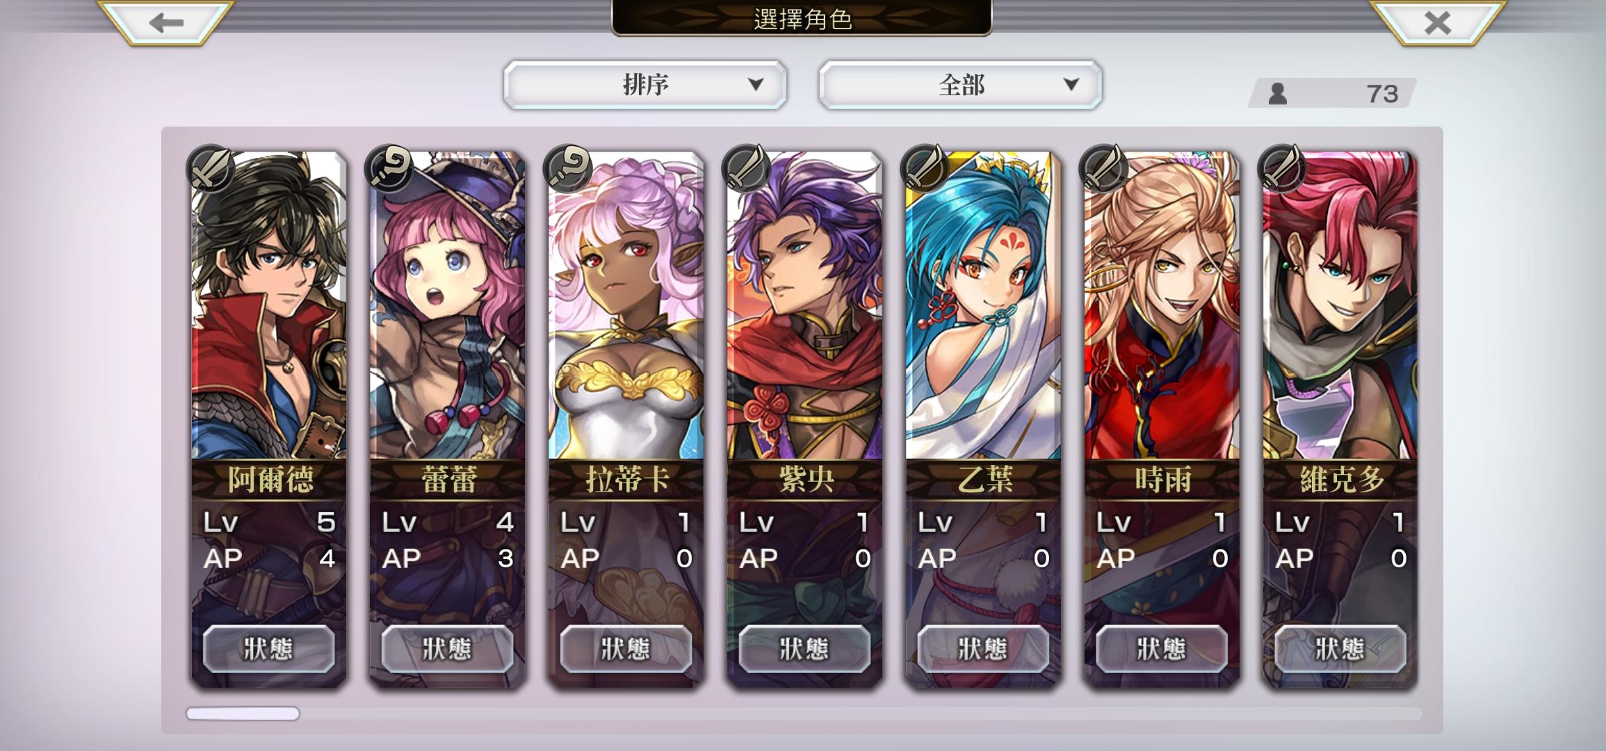This screenshot has width=1606, height=751.
Task: Click the character count icon showing 73
Action: 1278,93
